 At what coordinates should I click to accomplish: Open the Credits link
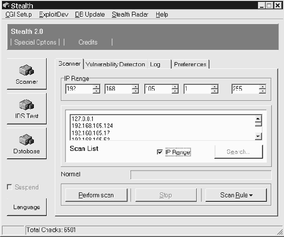coord(88,42)
